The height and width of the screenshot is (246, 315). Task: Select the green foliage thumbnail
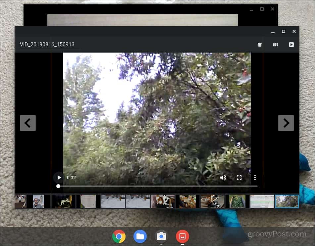pyautogui.click(x=237, y=201)
